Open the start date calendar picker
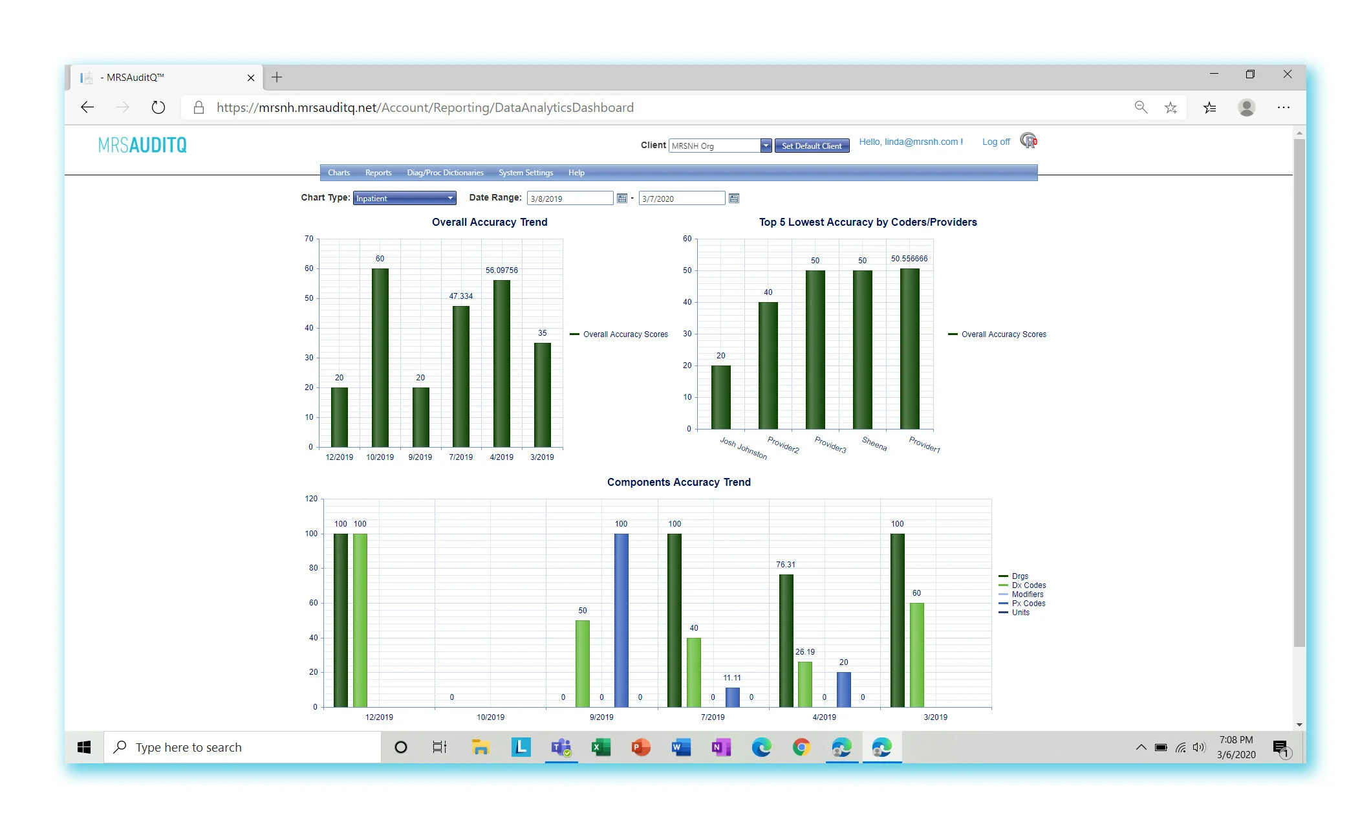1371x828 pixels. (621, 199)
